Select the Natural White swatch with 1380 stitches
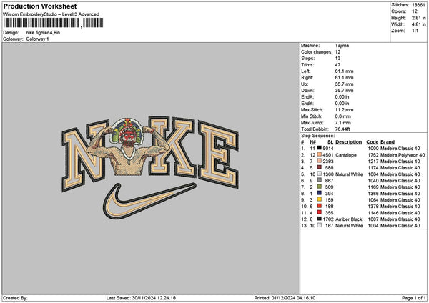Viewport: 429px width, 303px height. click(x=320, y=174)
